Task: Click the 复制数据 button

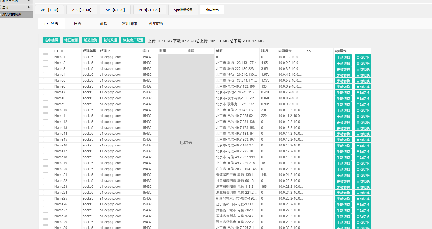Action: point(110,40)
